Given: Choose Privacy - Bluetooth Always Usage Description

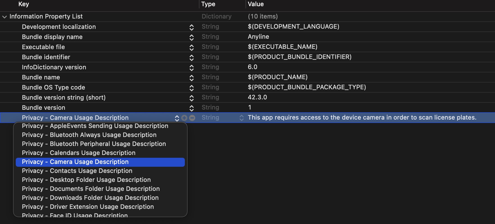Looking at the screenshot, I should pyautogui.click(x=89, y=135).
